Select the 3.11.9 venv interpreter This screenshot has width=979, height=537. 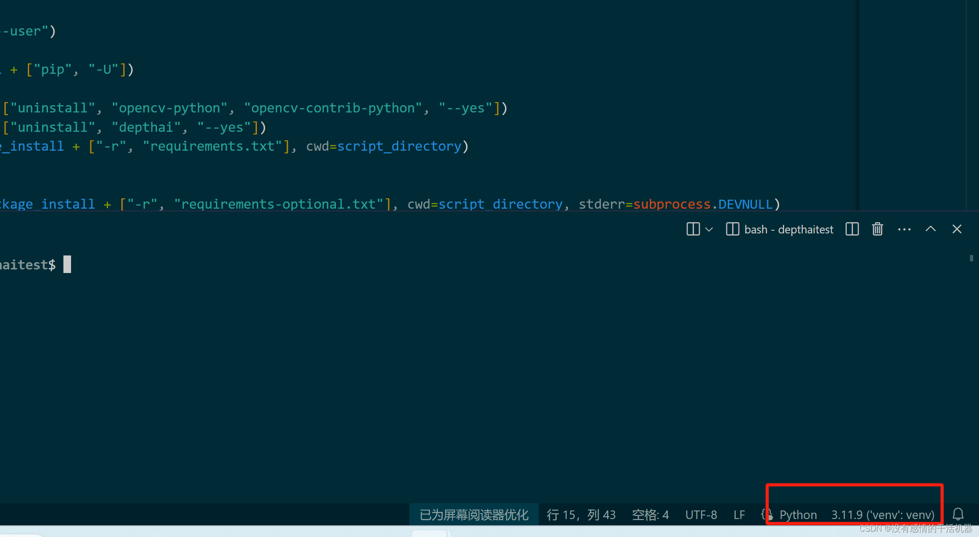(882, 515)
